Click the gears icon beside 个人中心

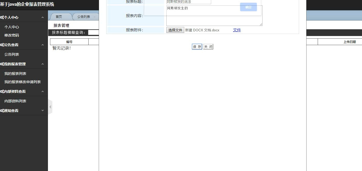(x=2, y=17)
